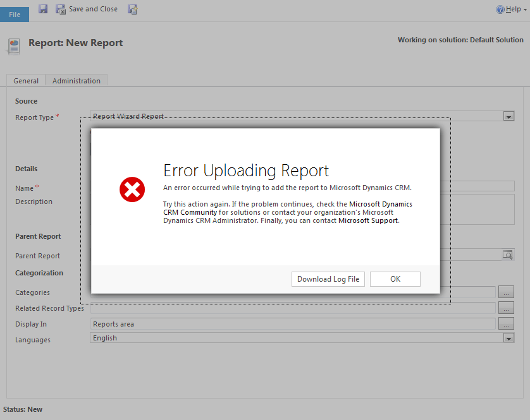Click the Source section heading
This screenshot has width=530, height=420.
pos(27,101)
